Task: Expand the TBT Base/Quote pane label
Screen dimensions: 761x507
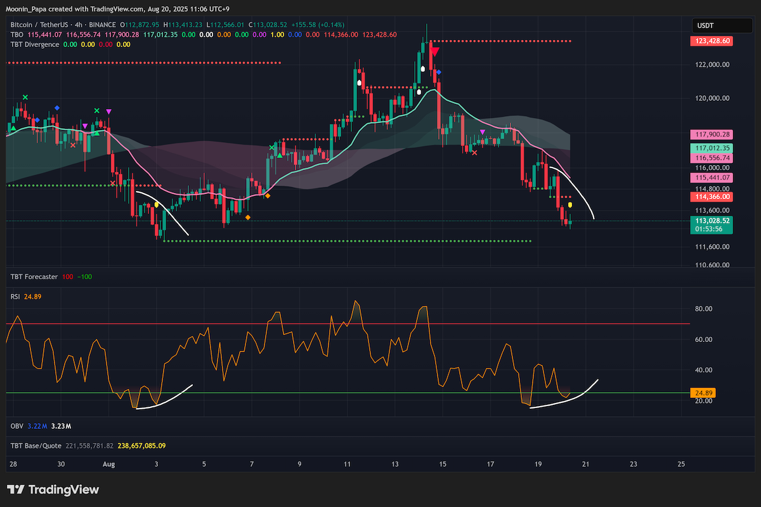Action: click(x=36, y=445)
